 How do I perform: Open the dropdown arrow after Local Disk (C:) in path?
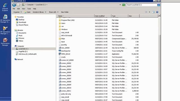[47, 5]
